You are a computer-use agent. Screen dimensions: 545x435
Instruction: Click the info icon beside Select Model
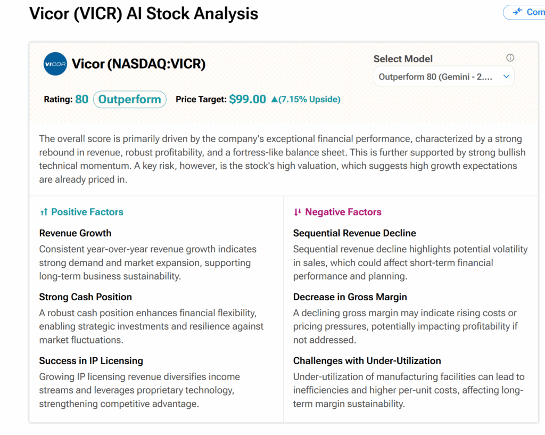510,58
